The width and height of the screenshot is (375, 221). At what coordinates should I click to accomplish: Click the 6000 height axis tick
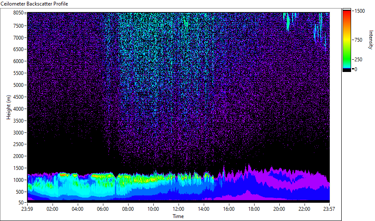(18, 61)
